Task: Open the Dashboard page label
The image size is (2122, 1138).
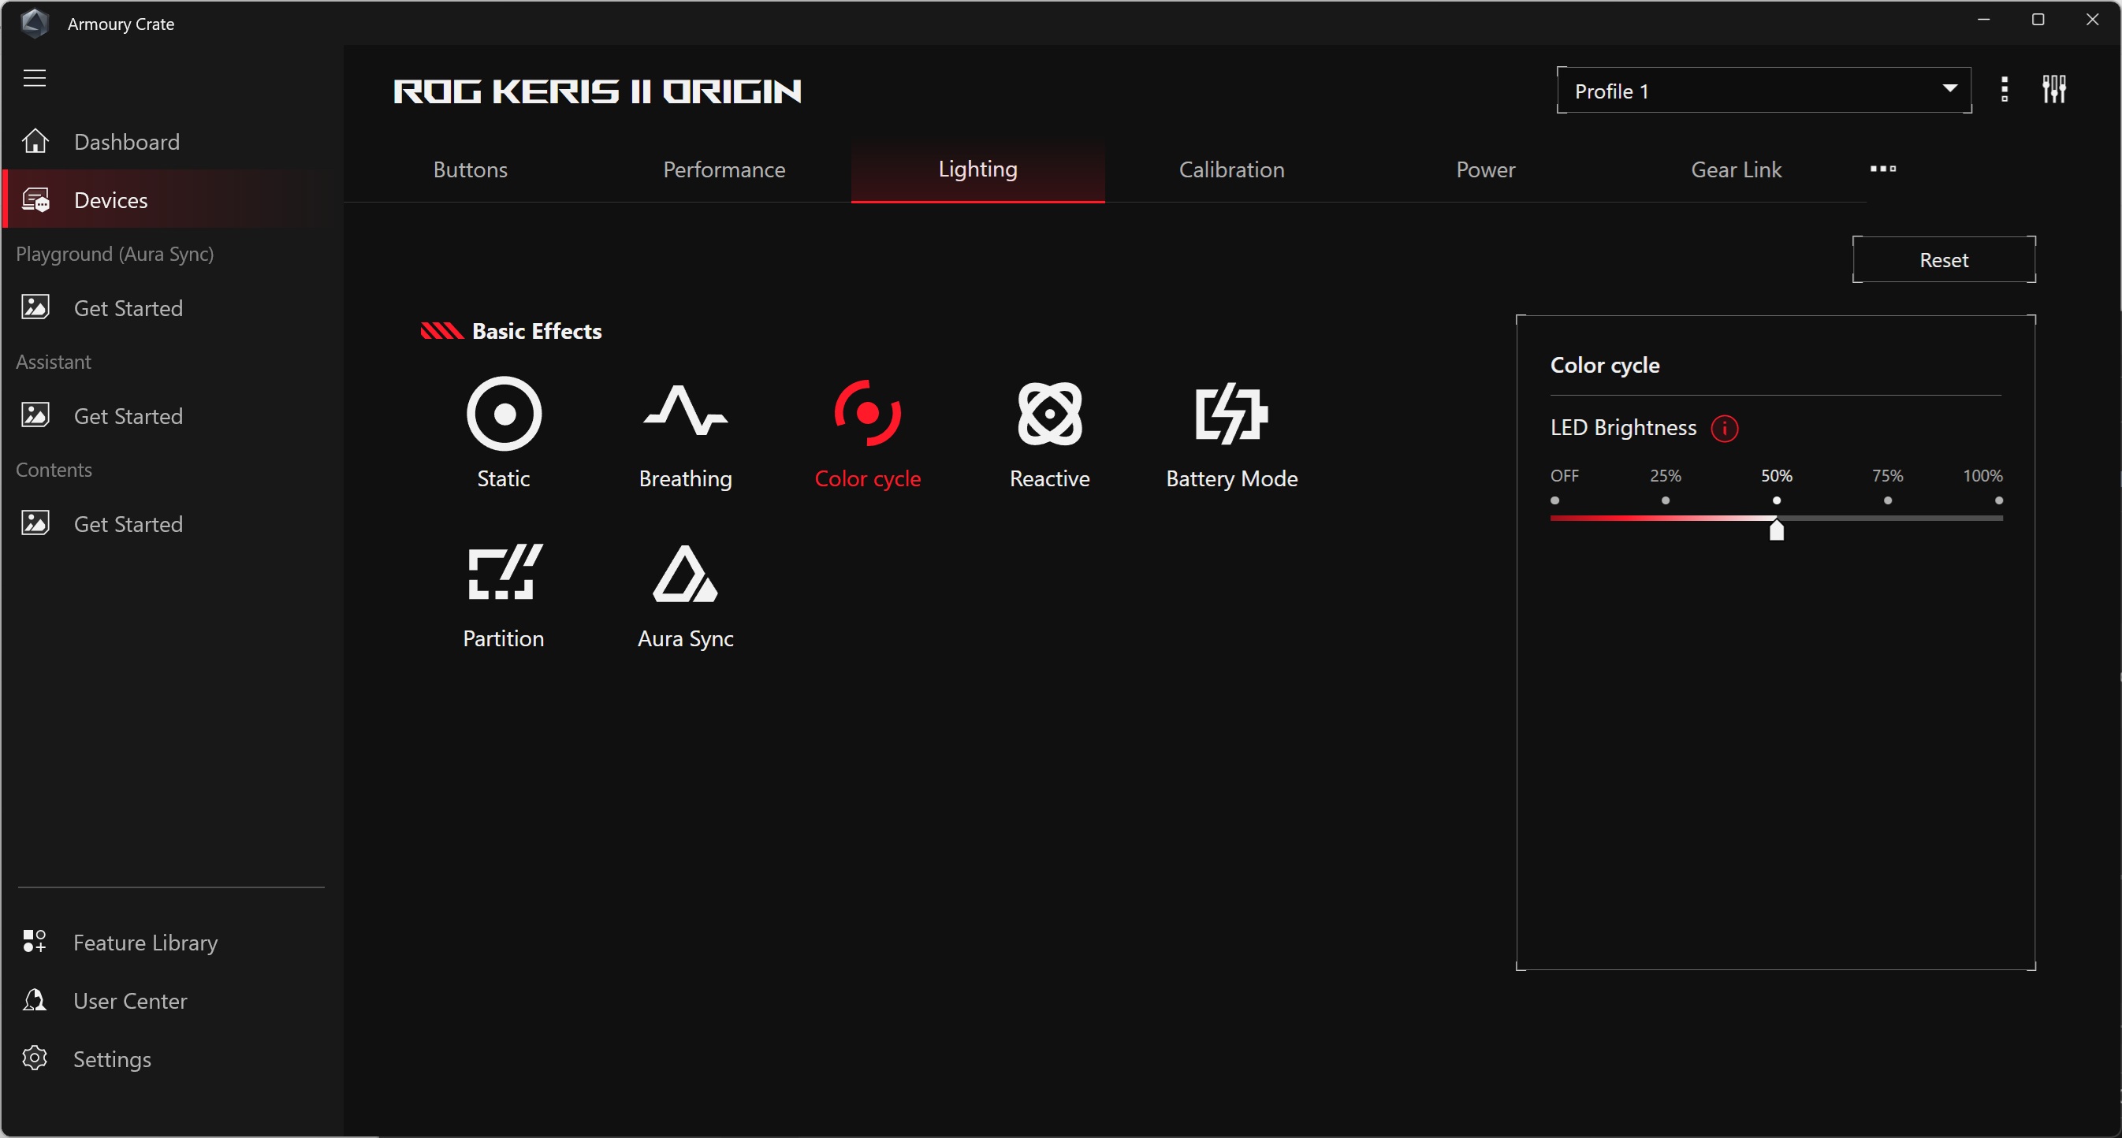Action: tap(127, 142)
